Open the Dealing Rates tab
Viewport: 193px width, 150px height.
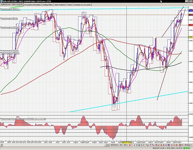tap(48, 5)
